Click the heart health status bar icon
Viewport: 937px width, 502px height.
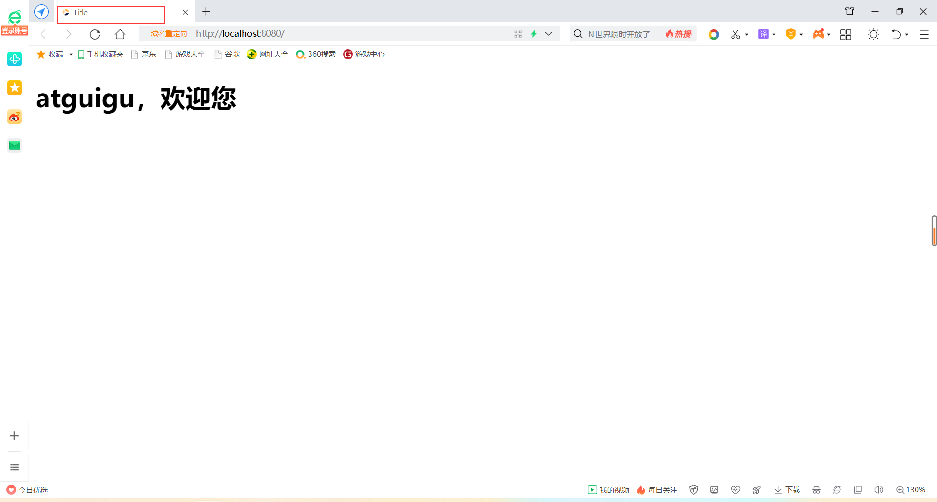[x=735, y=490]
